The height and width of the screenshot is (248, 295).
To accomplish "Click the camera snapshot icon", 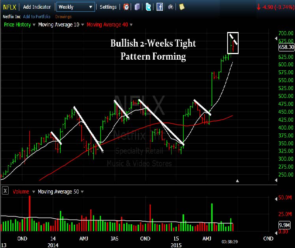I will click(x=171, y=7).
